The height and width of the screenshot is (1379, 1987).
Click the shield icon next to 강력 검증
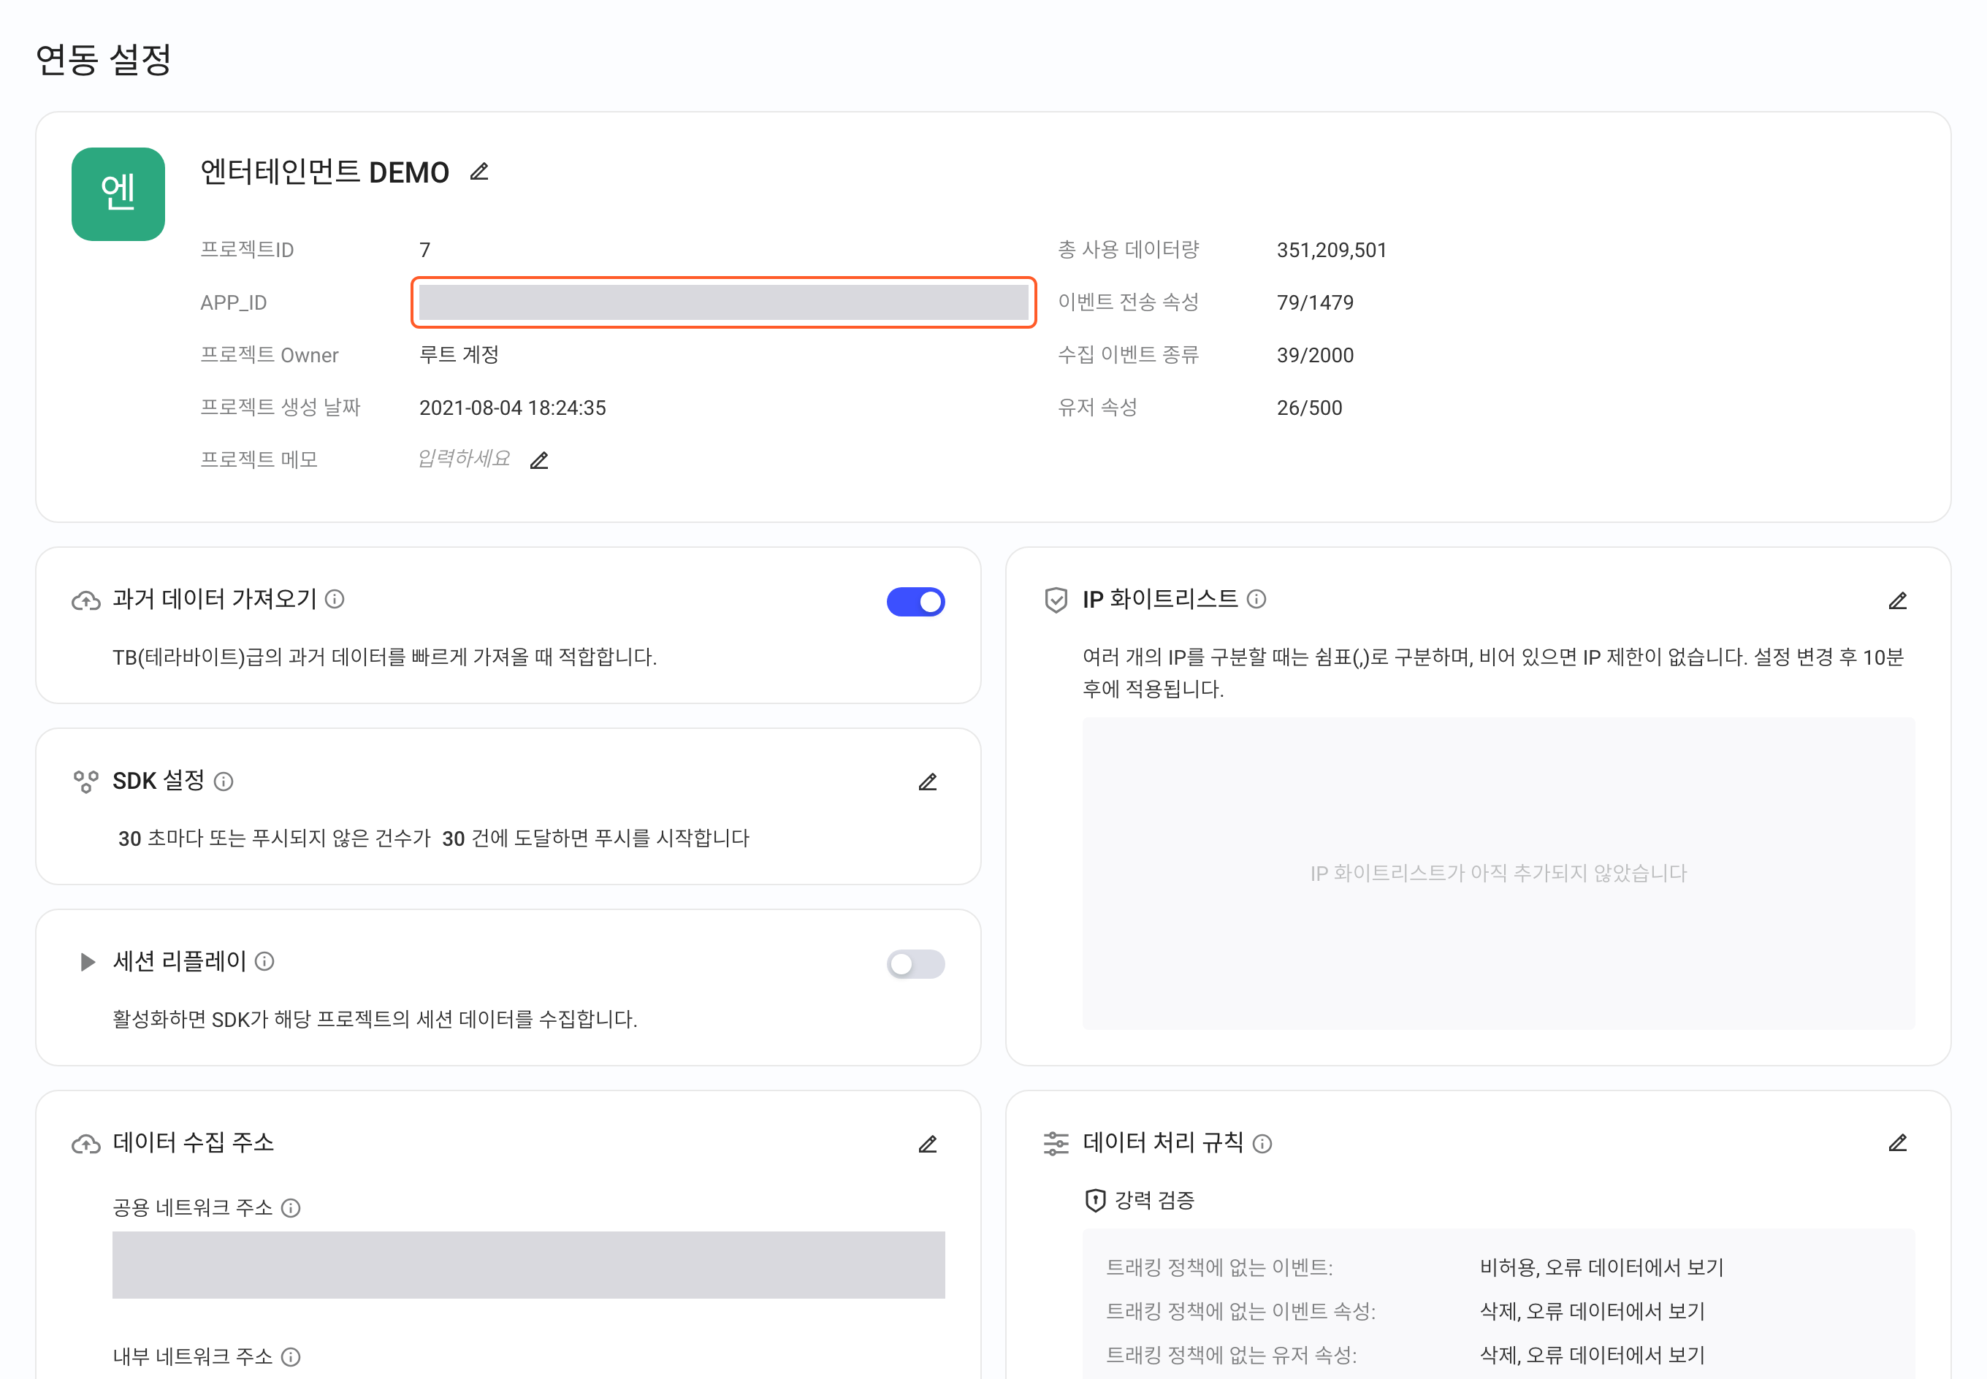[1094, 1200]
